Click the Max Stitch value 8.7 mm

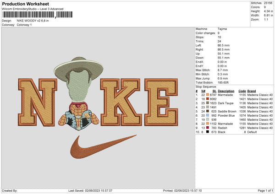pos(223,70)
